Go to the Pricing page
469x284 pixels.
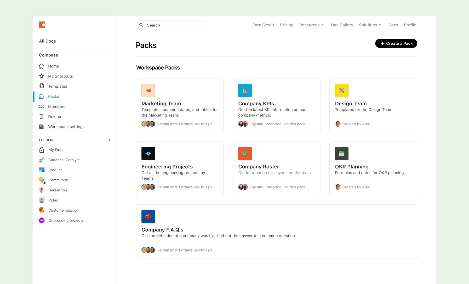(x=287, y=25)
